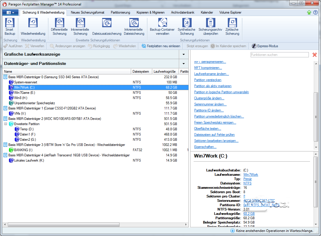The width and height of the screenshot is (321, 236).
Task: Select the Zyklische Sicherung tool
Action: click(x=232, y=23)
